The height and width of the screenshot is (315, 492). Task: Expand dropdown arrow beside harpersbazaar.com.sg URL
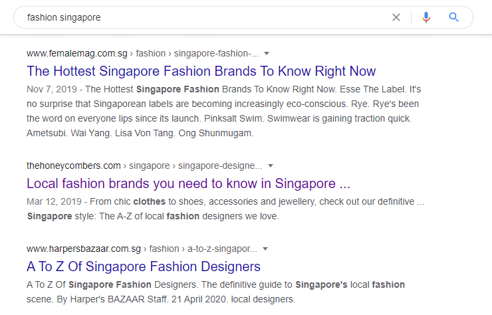coord(265,249)
